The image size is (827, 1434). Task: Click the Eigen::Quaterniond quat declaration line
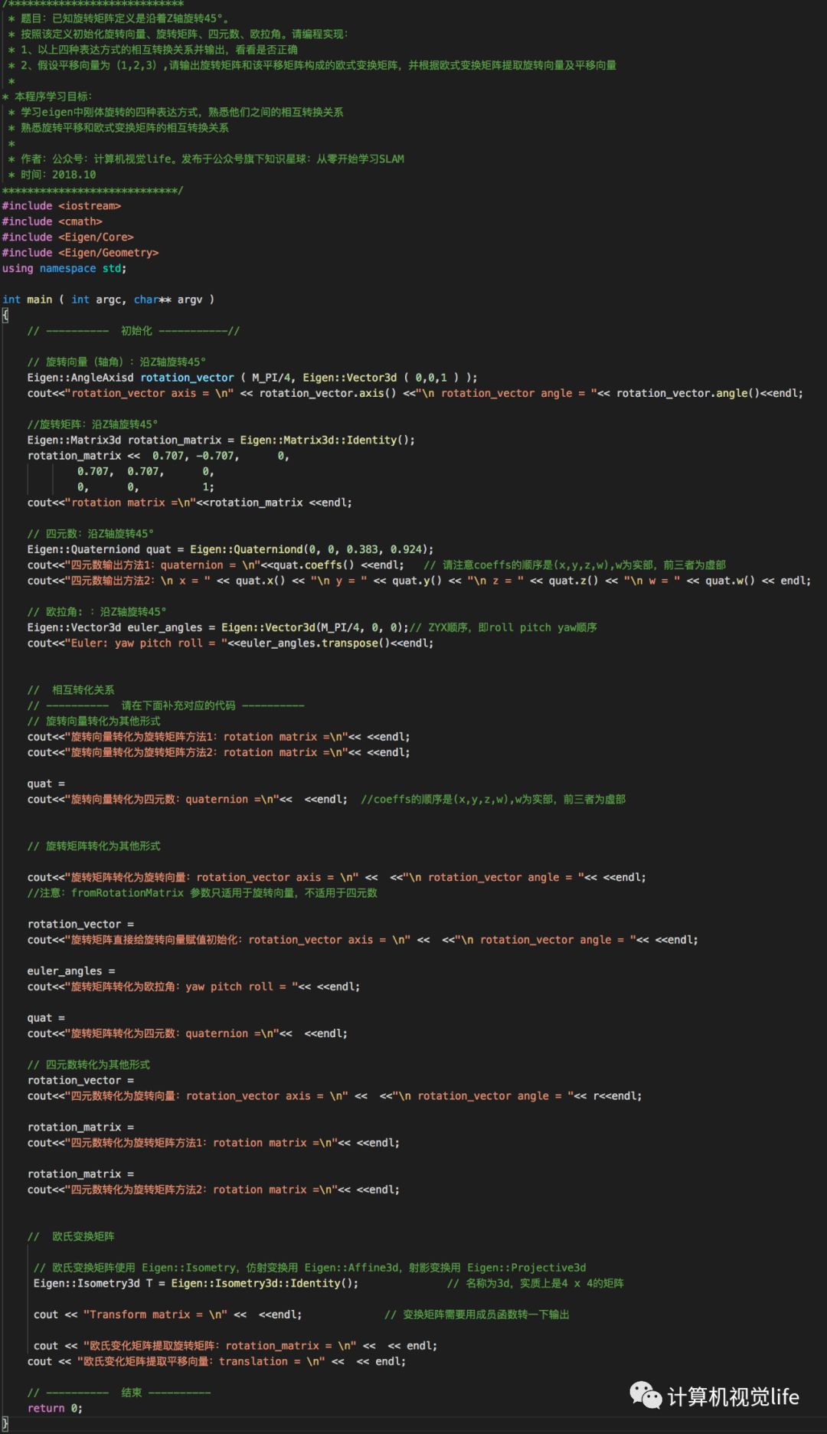click(x=230, y=549)
